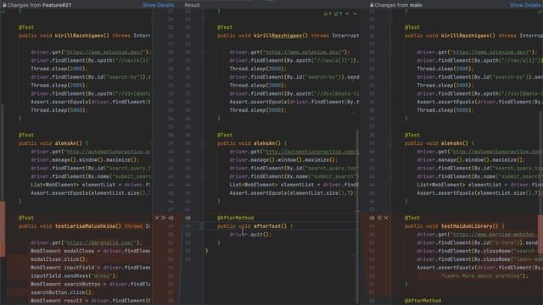Click kirillRazzhigaev method name in the Result pane

point(277,36)
